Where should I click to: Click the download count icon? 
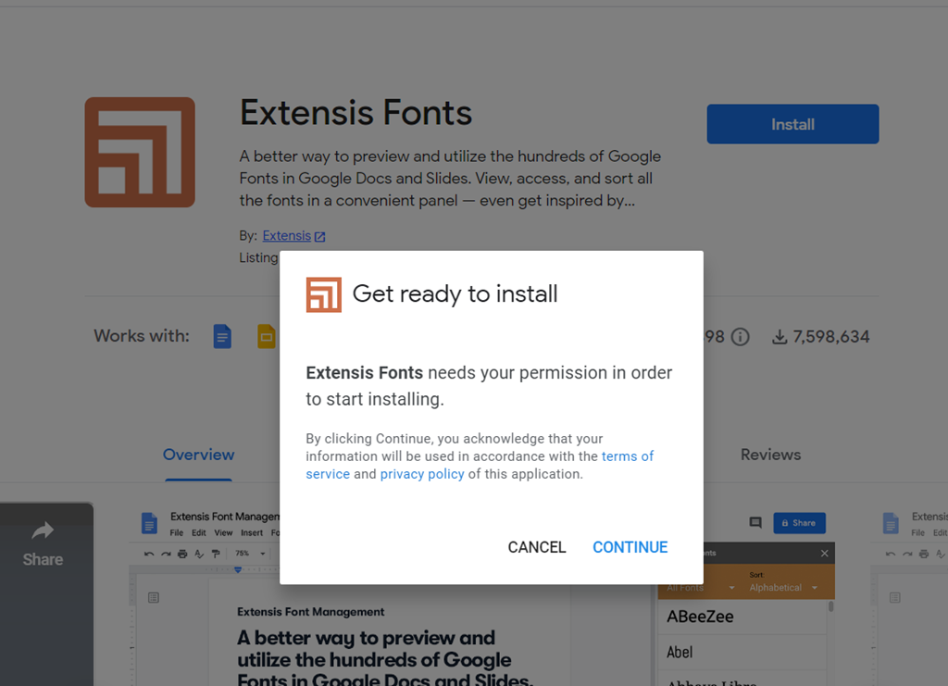tap(780, 337)
